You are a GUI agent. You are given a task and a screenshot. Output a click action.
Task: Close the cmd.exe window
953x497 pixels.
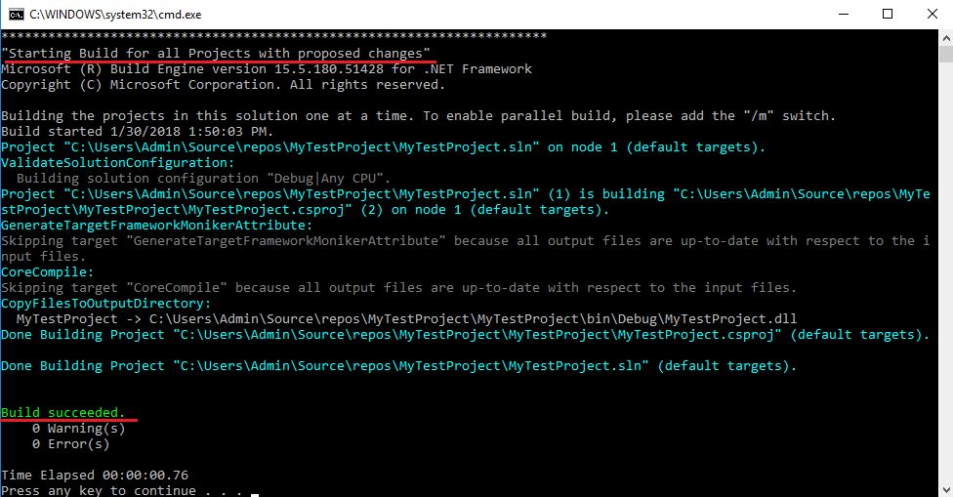932,14
